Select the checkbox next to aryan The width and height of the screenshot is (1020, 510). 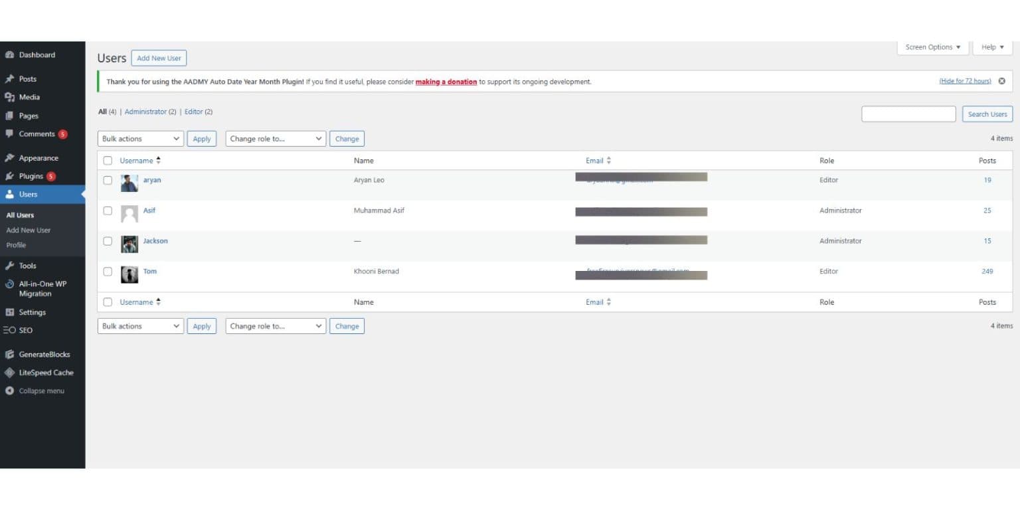point(108,180)
